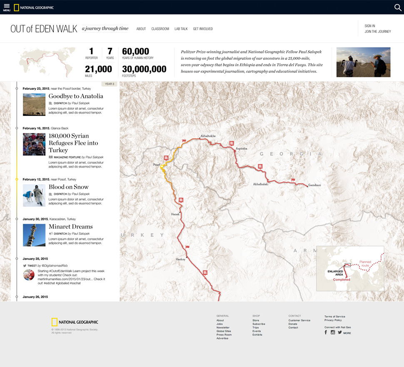This screenshot has width=404, height=367.
Task: Click the Gamdzani label on the map
Action: click(314, 185)
